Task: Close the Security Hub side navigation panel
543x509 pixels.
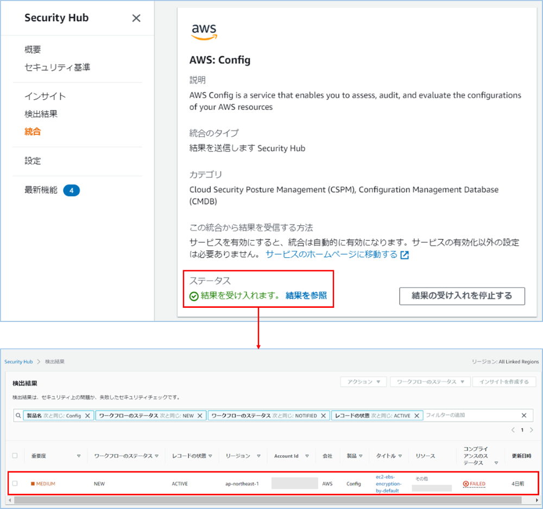Action: pyautogui.click(x=136, y=18)
